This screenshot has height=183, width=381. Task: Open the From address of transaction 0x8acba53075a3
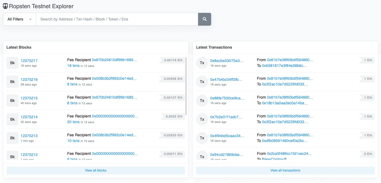[290, 60]
